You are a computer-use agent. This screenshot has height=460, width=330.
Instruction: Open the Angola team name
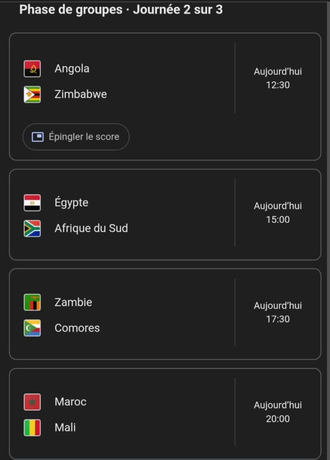[72, 69]
